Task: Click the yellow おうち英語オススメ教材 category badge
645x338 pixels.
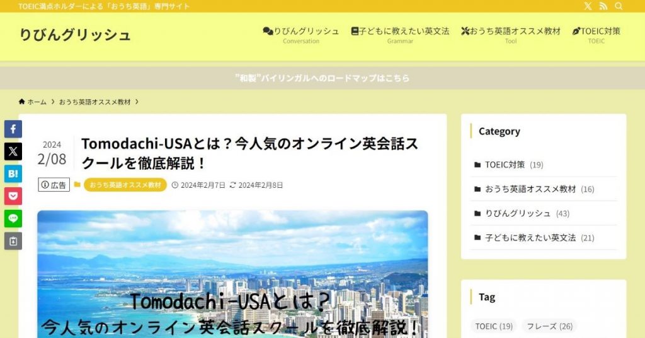Action: [125, 185]
